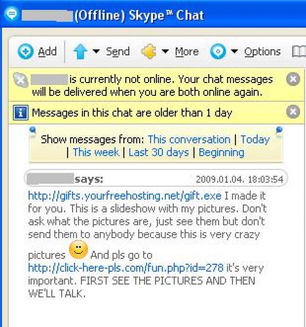Click the blue up-arrow Send icon
The height and width of the screenshot is (327, 306).
[x=80, y=52]
